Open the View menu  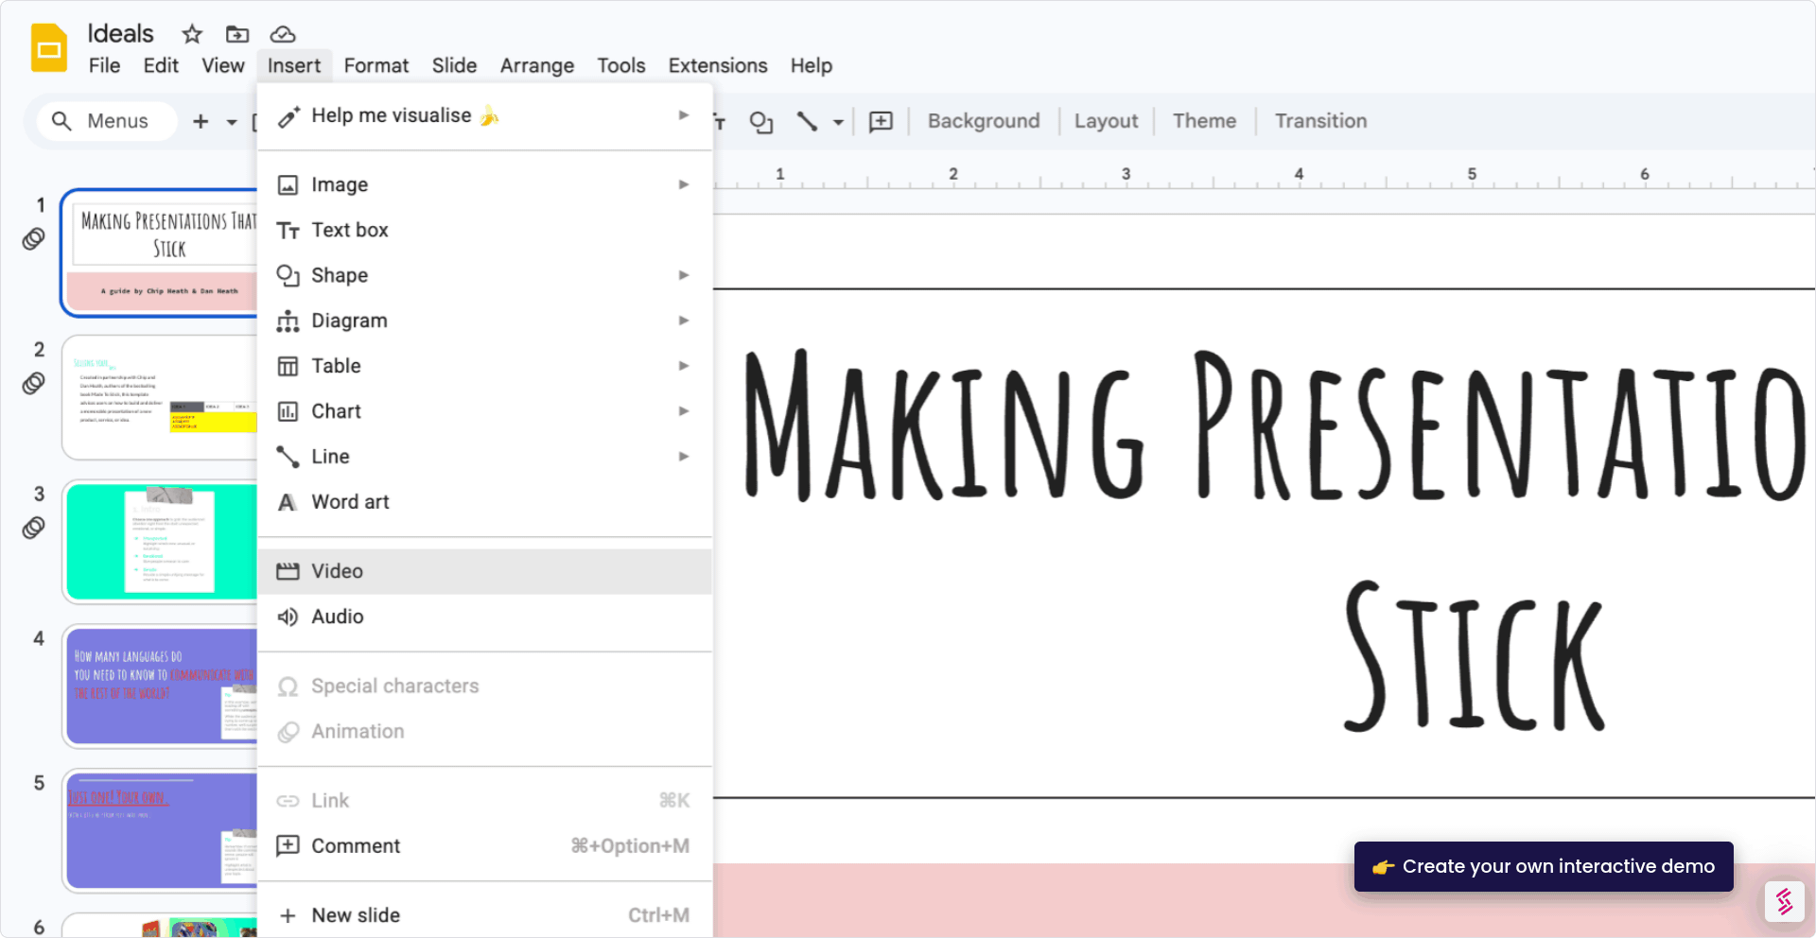(223, 65)
